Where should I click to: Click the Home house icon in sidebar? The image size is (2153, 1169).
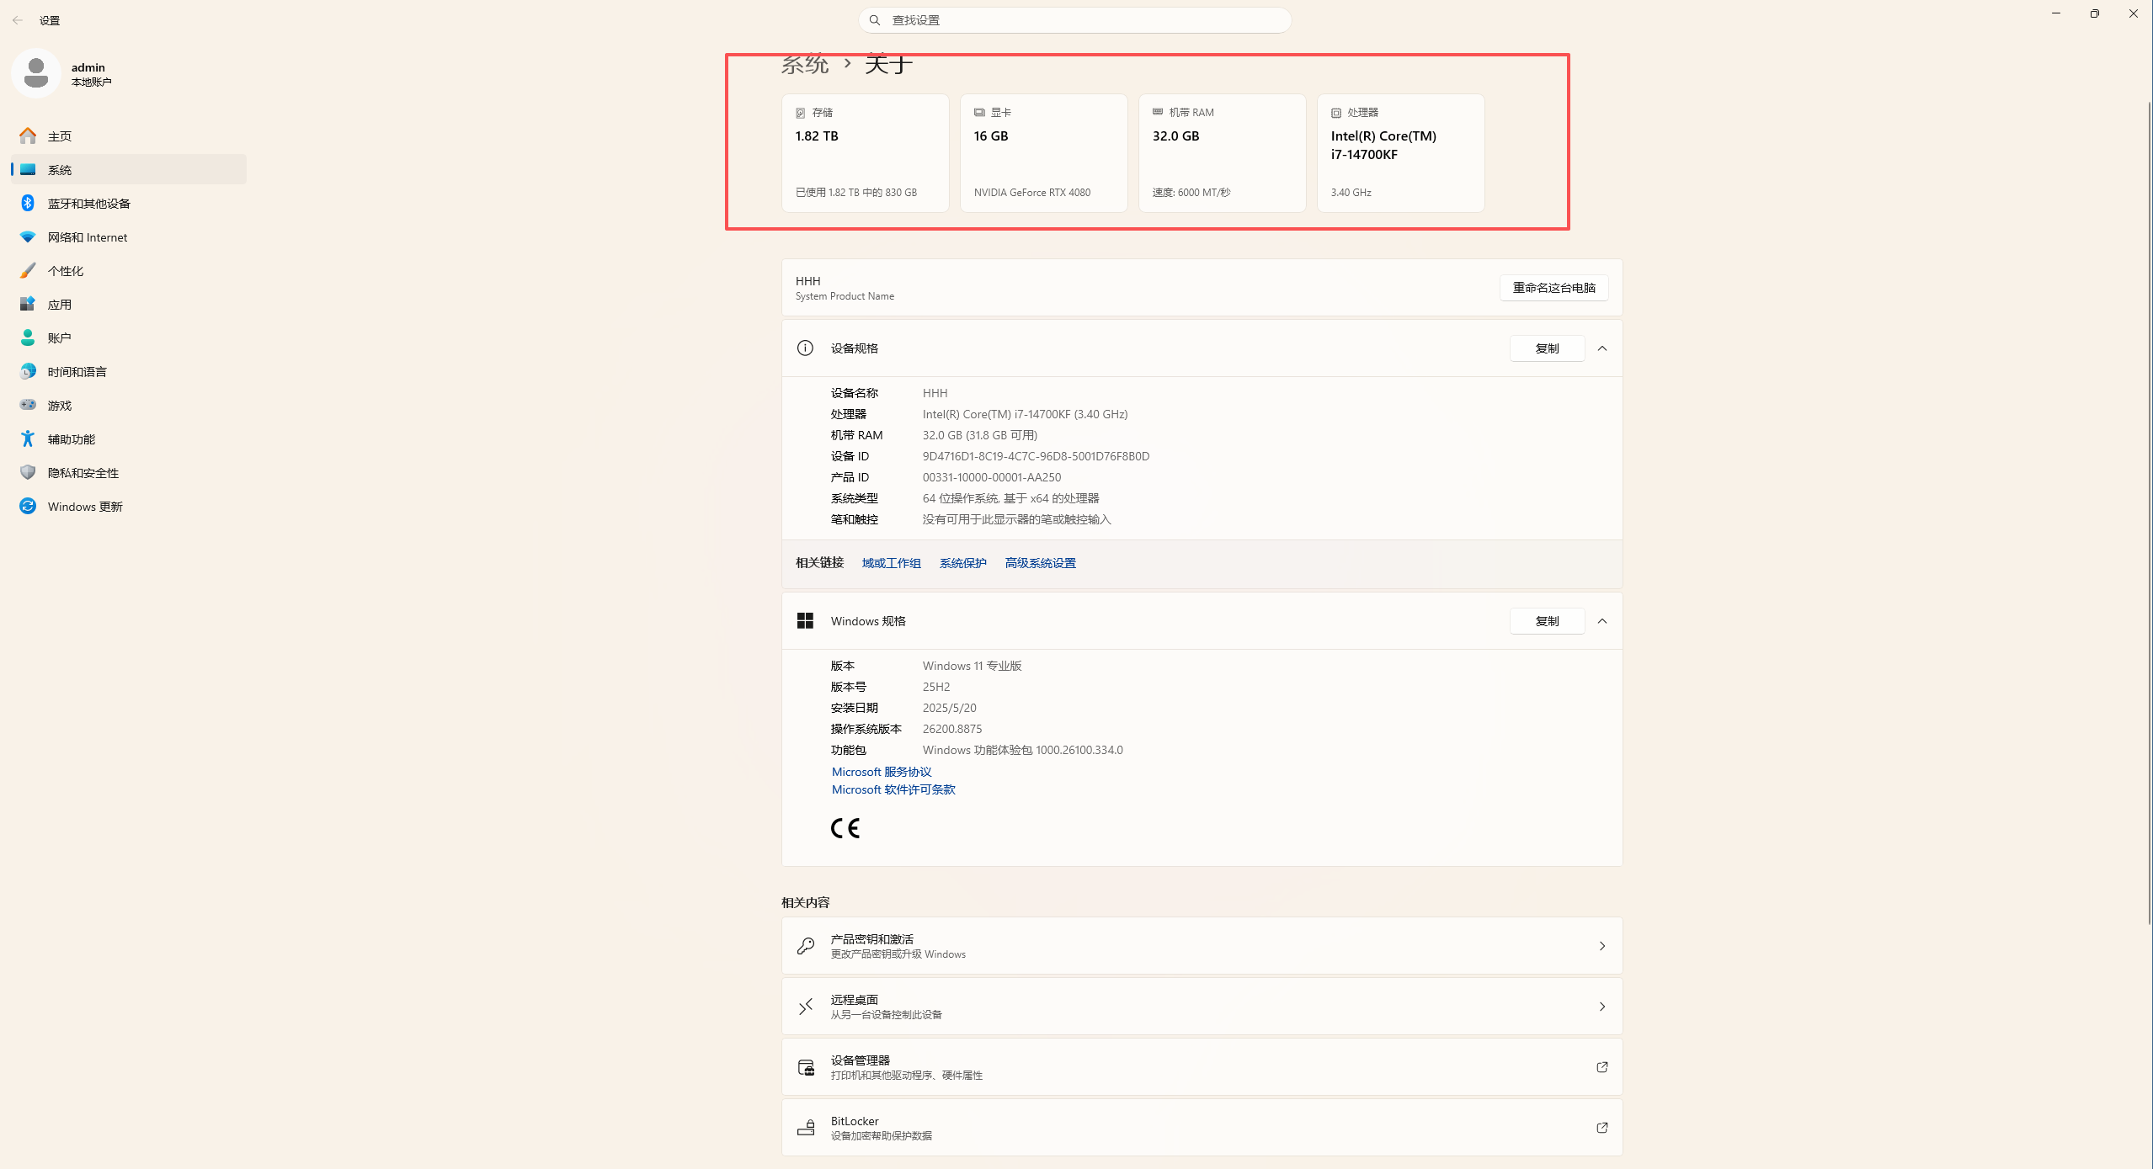pyautogui.click(x=28, y=135)
